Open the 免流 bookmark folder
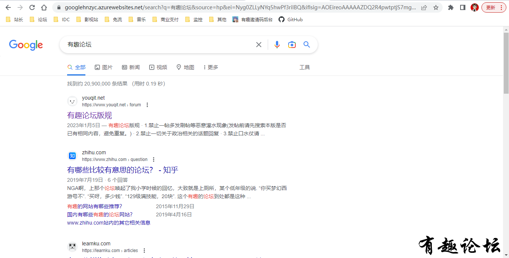Screen dimensions: 509x258 point(114,19)
